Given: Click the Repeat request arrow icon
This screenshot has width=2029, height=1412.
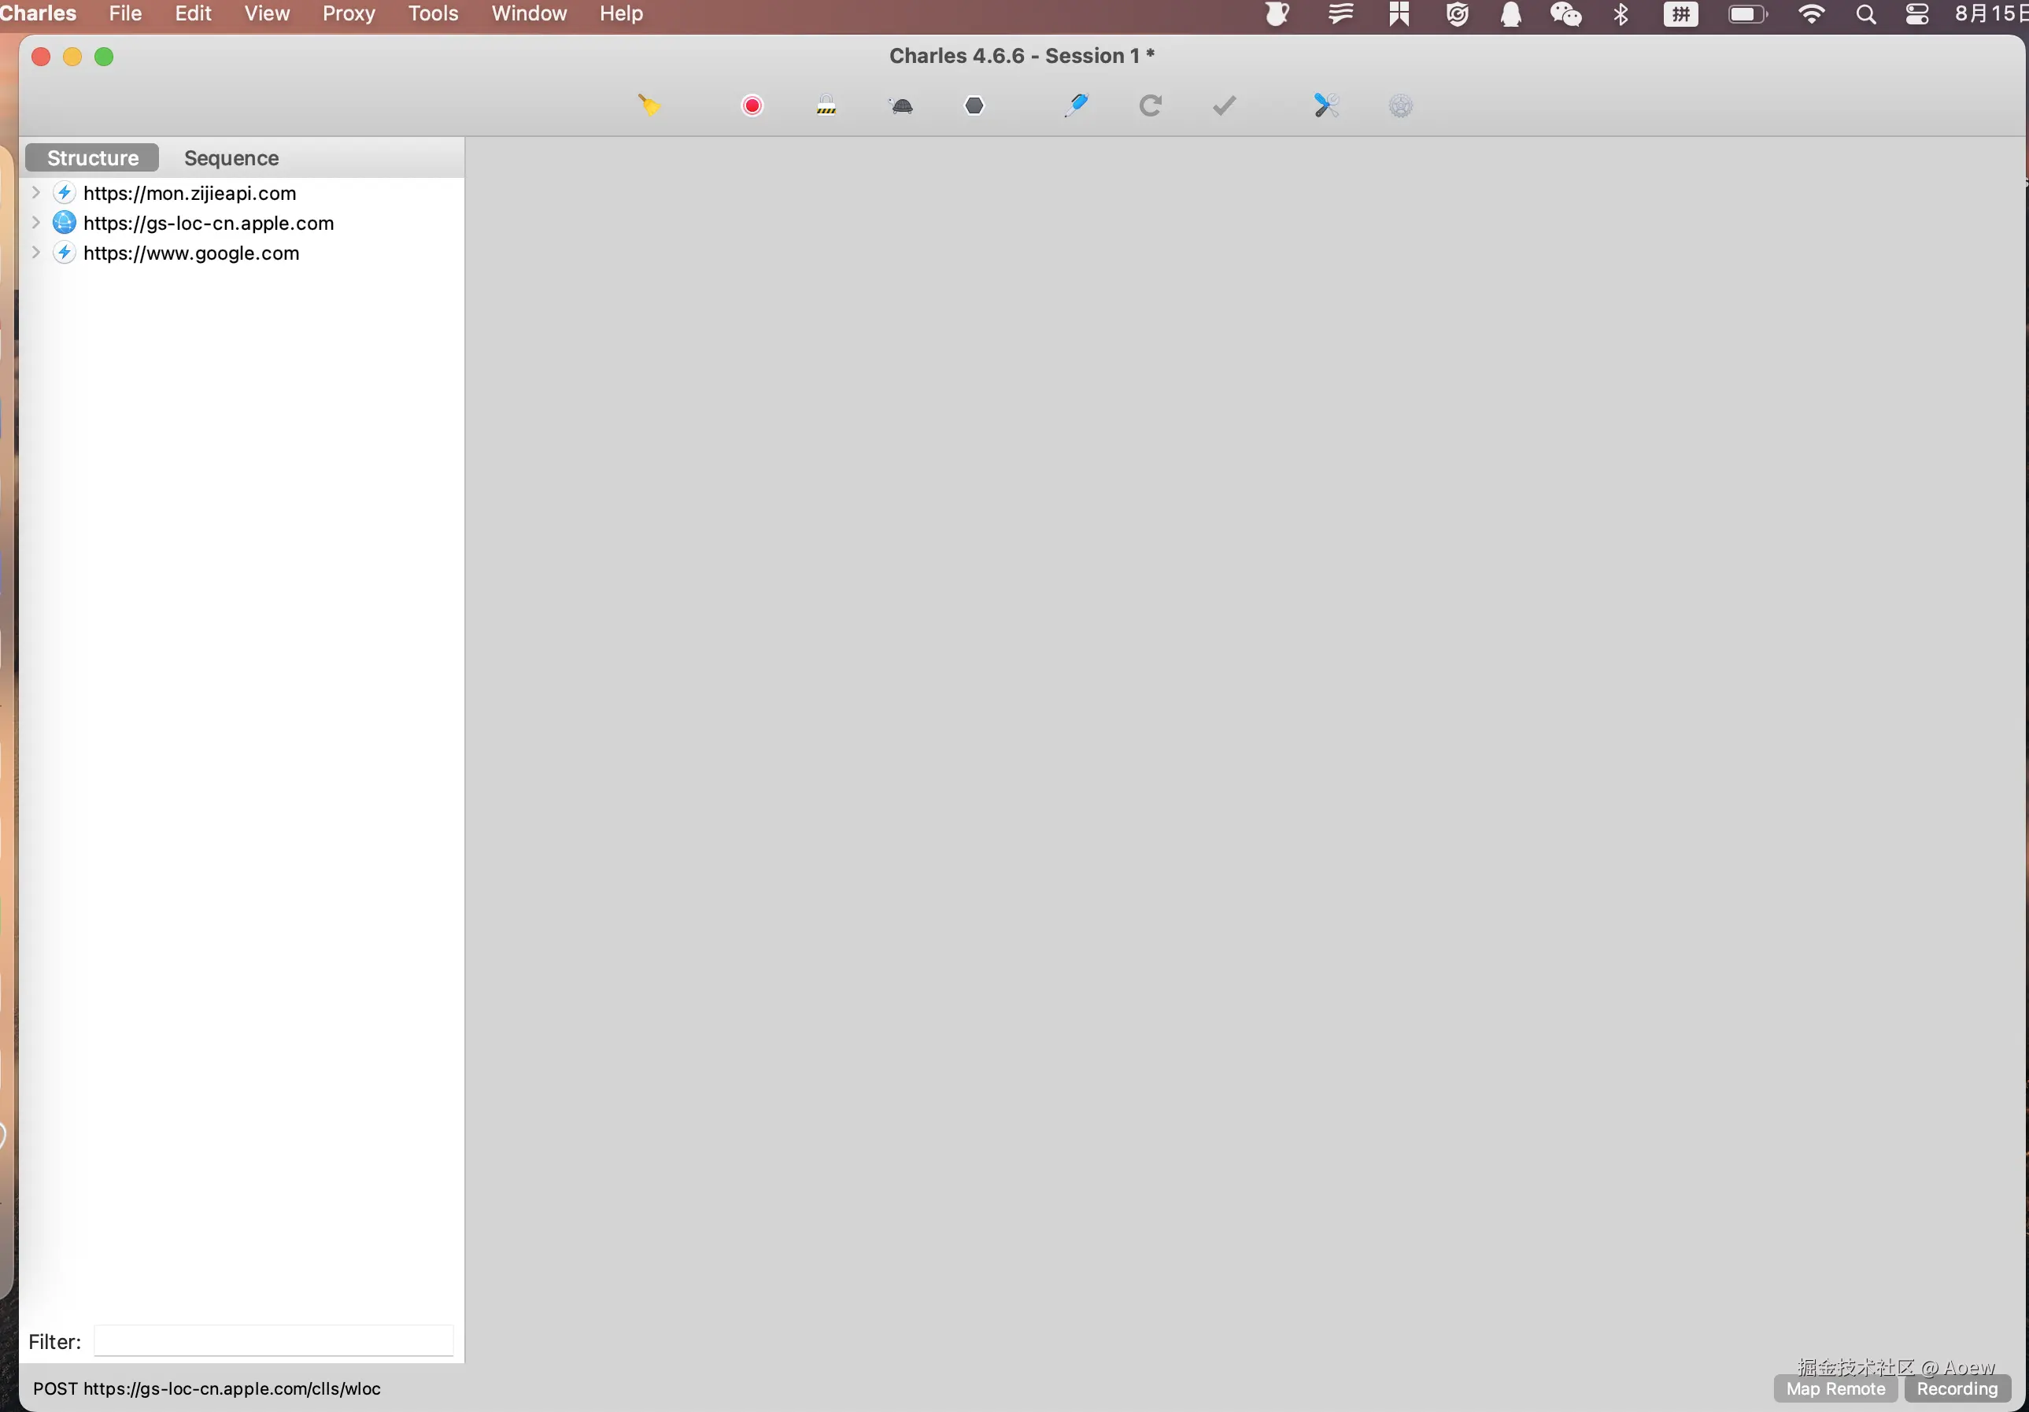Looking at the screenshot, I should pyautogui.click(x=1150, y=106).
